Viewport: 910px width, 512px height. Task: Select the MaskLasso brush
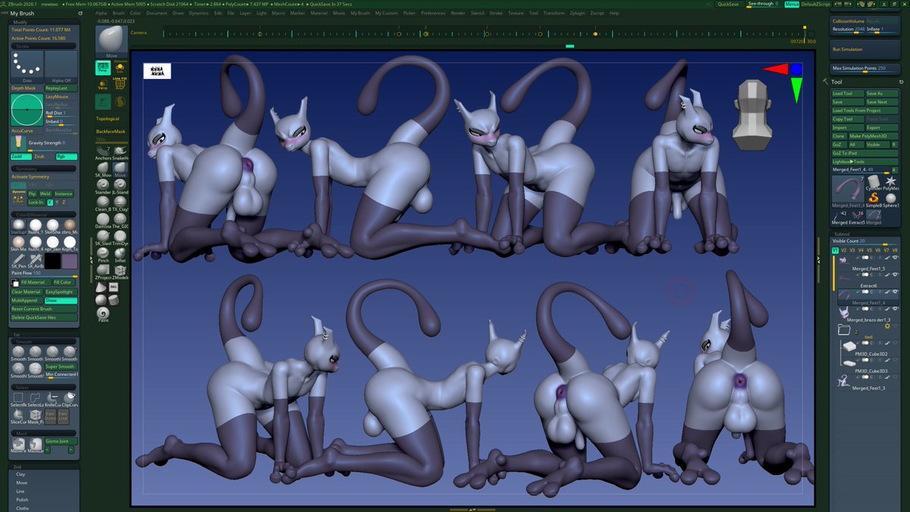[x=36, y=446]
